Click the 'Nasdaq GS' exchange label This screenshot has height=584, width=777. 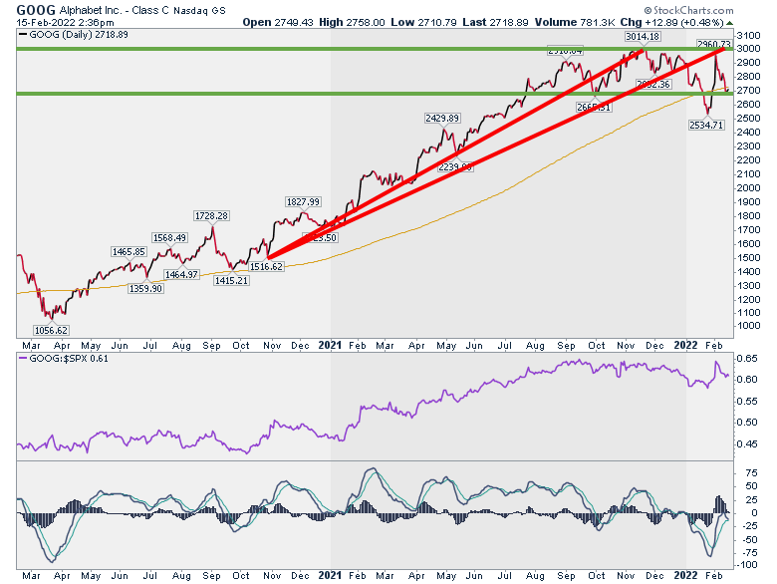(x=199, y=10)
